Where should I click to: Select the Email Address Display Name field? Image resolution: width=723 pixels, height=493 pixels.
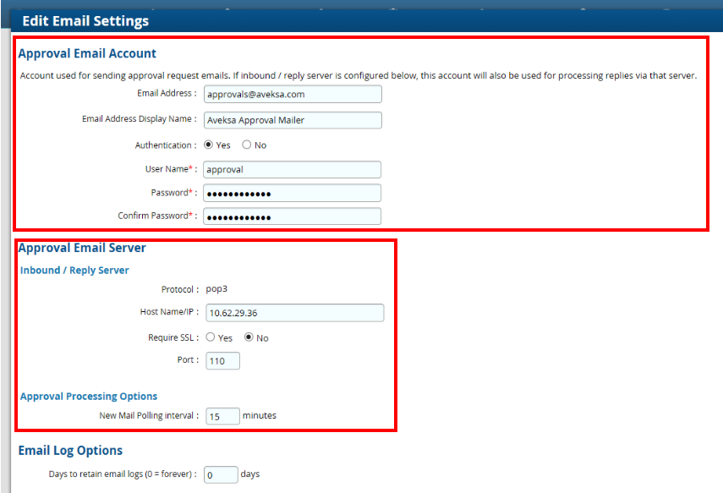292,119
